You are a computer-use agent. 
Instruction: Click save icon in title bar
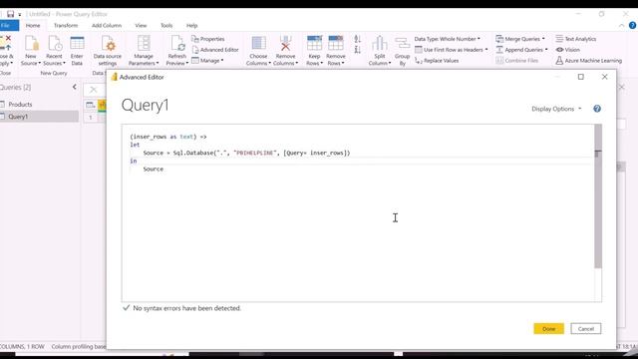(11, 14)
